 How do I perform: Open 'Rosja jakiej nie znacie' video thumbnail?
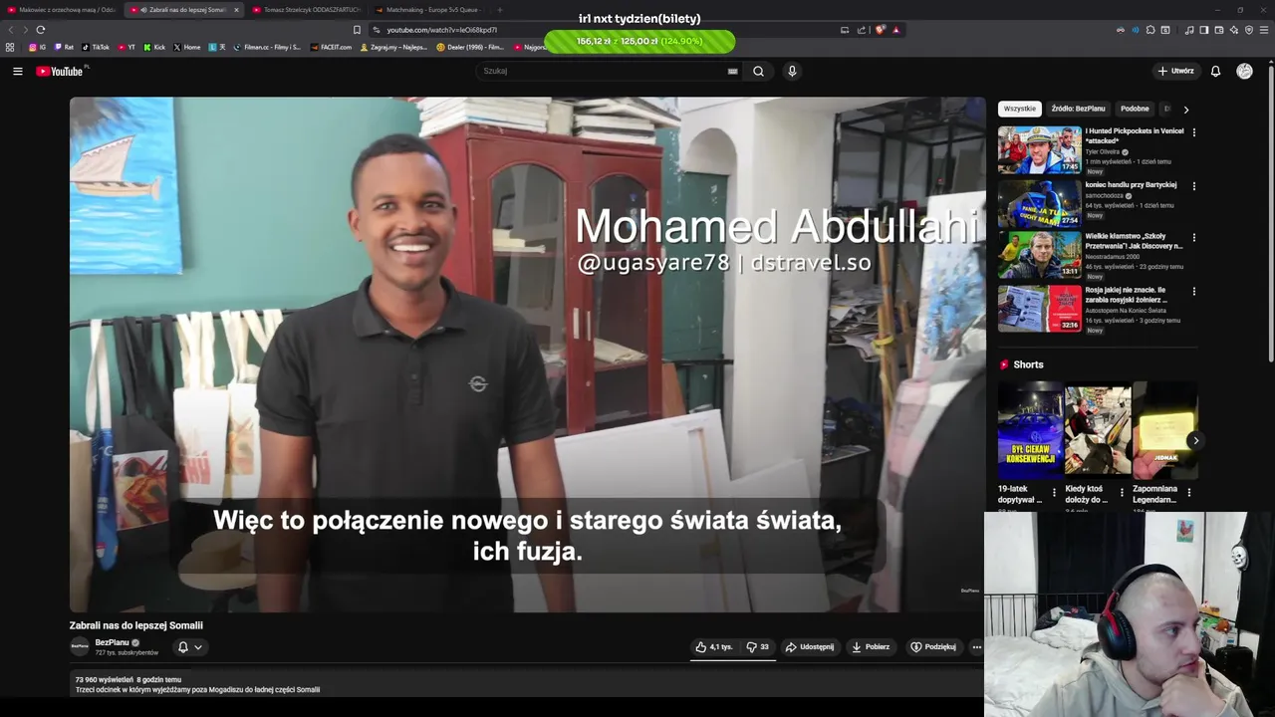click(x=1040, y=309)
